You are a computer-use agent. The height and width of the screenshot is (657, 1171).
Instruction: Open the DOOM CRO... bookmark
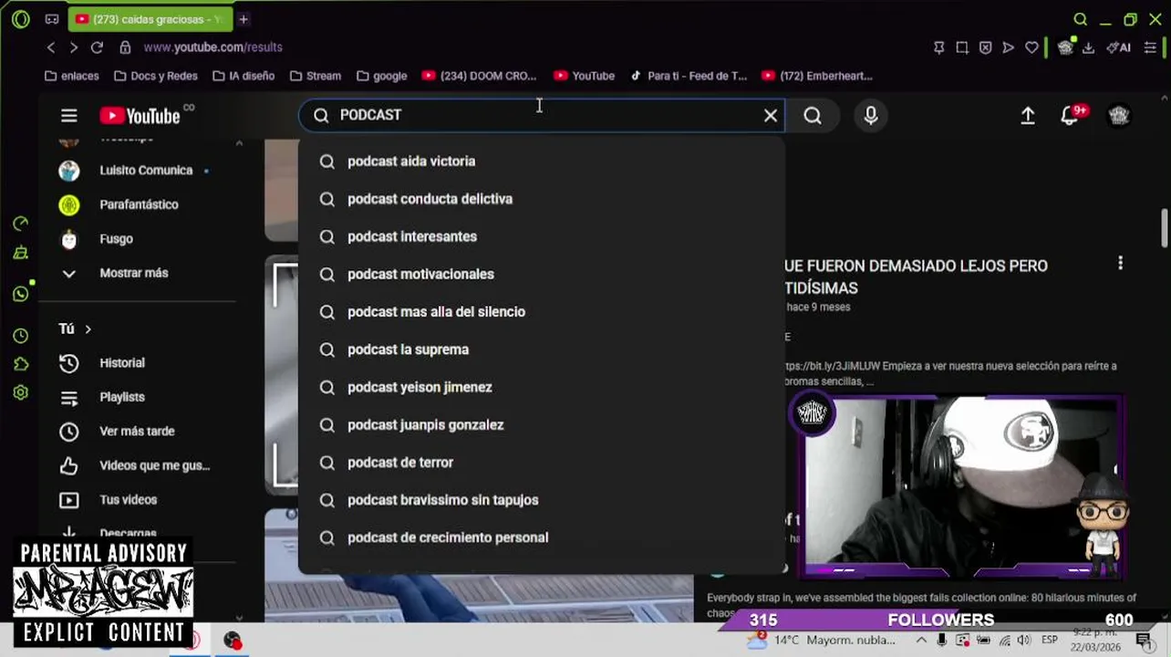click(x=480, y=76)
